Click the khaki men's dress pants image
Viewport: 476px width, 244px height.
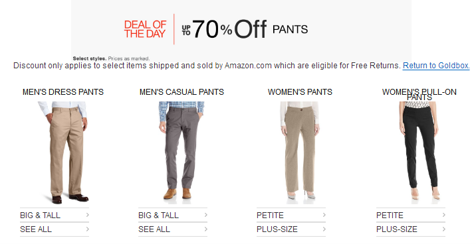click(x=63, y=152)
